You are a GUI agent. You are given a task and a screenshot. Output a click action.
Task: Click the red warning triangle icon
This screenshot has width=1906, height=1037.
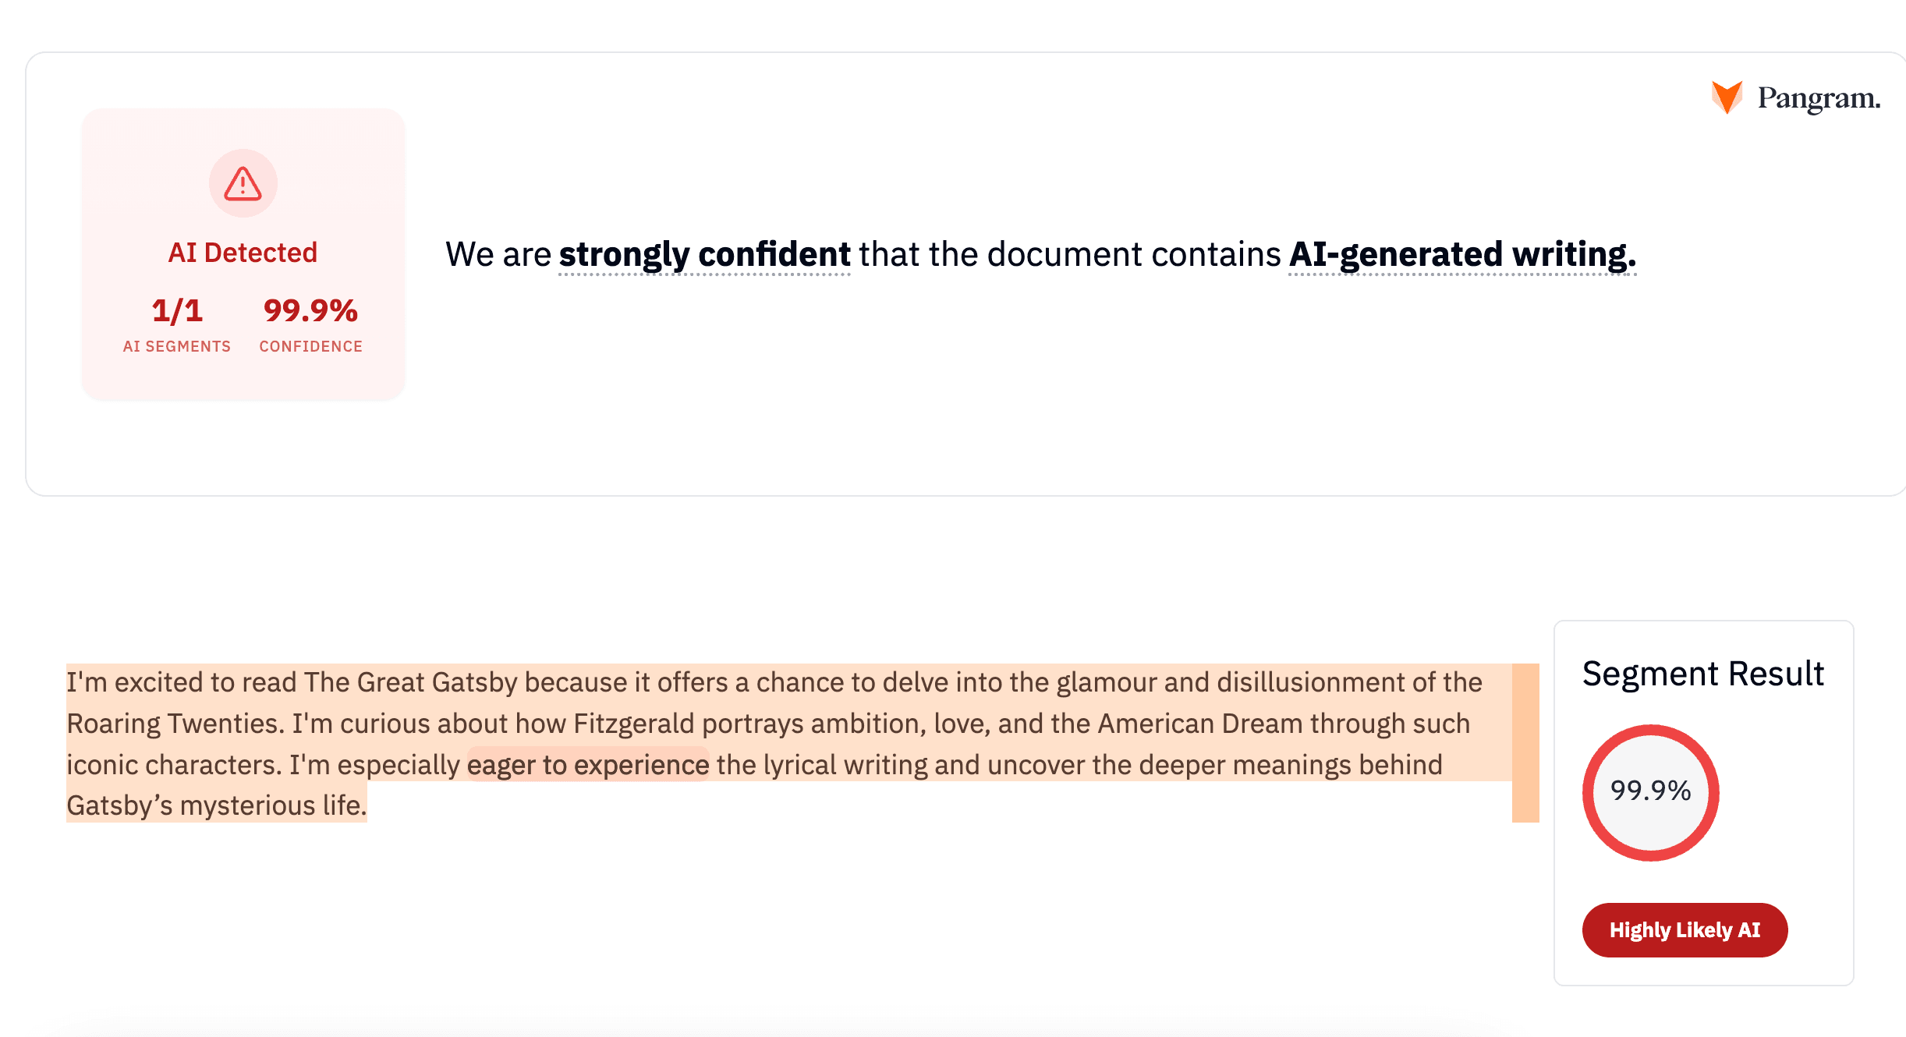point(243,184)
